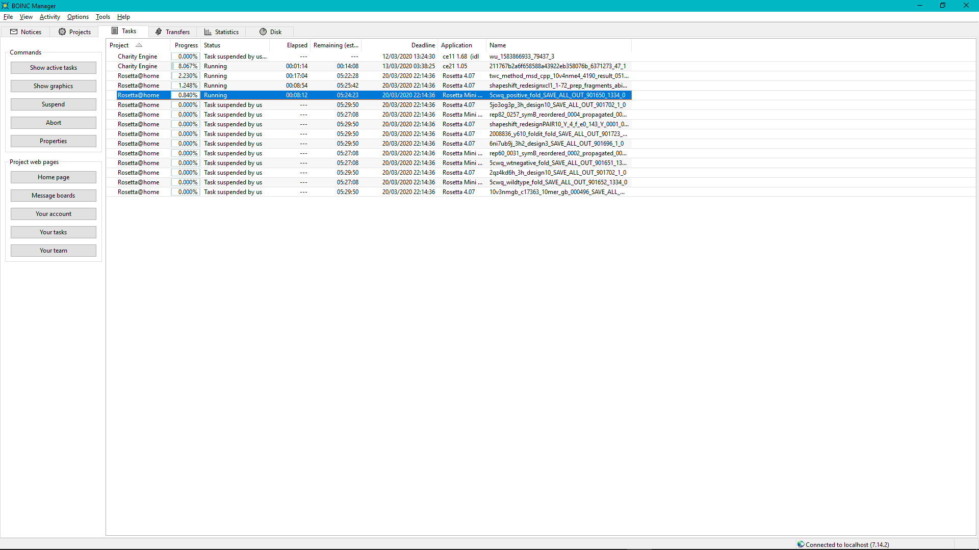Screen dimensions: 979x550
Task: Switch to the Disk tab
Action: (270, 32)
